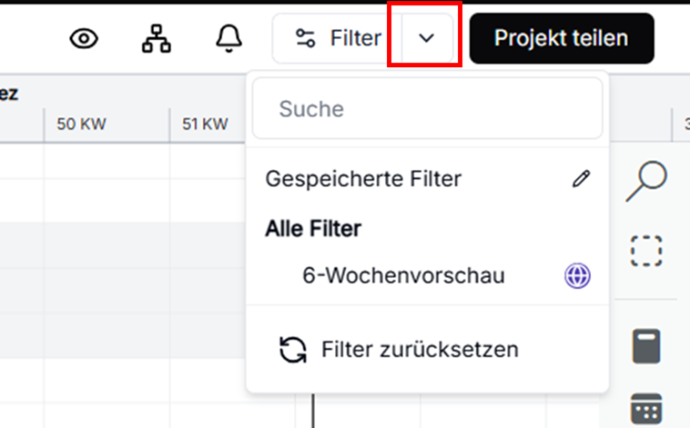The image size is (690, 428).
Task: Toggle the eye visibility icon
Action: point(85,38)
